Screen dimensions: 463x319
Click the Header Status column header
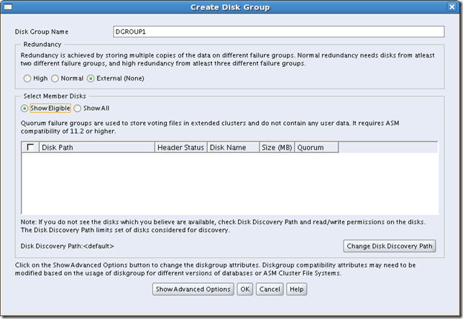(x=180, y=147)
